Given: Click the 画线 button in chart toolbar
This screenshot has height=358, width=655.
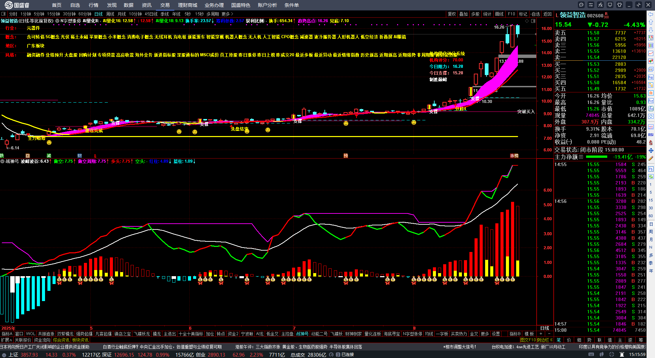Looking at the screenshot, I should 499,14.
